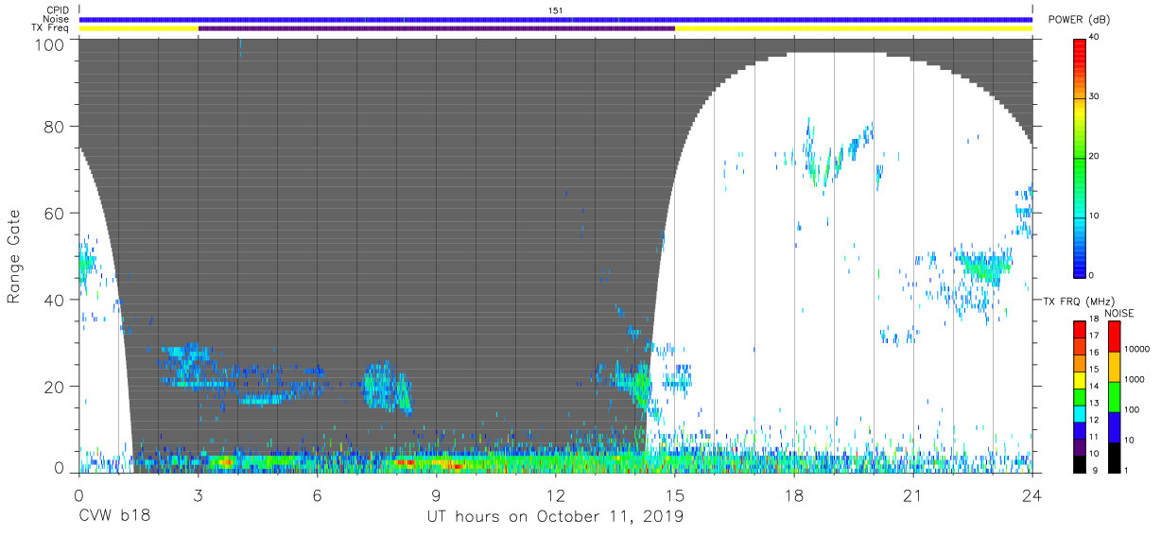Click the range gate tick label 60

coord(55,213)
